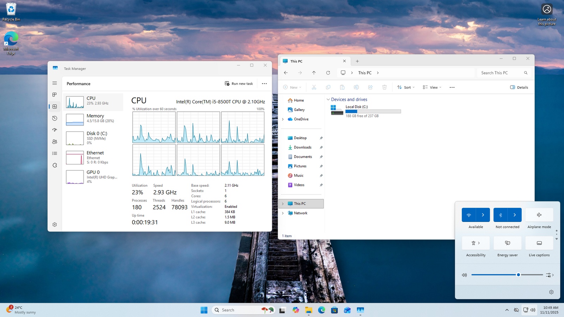Open the Sort dropdown in File Explorer
Viewport: 564px width, 317px height.
[x=406, y=87]
